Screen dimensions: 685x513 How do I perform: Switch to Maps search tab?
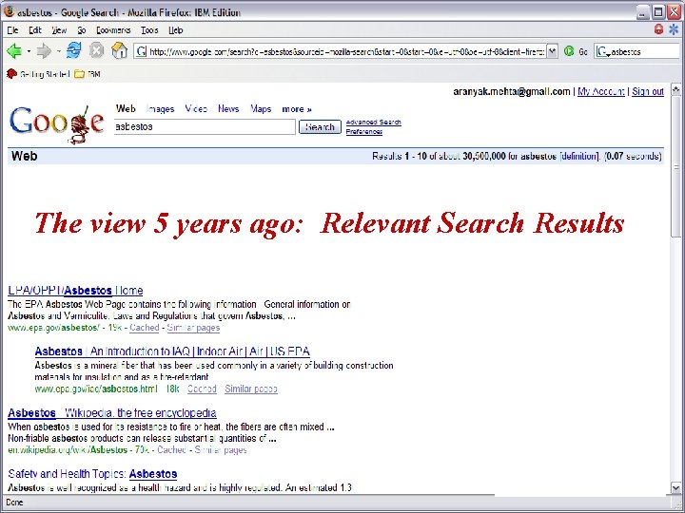[x=261, y=108]
